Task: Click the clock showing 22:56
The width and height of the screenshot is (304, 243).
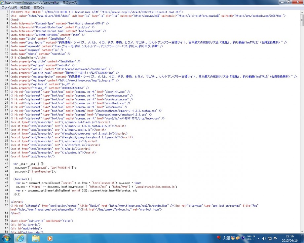Action: 290,236
